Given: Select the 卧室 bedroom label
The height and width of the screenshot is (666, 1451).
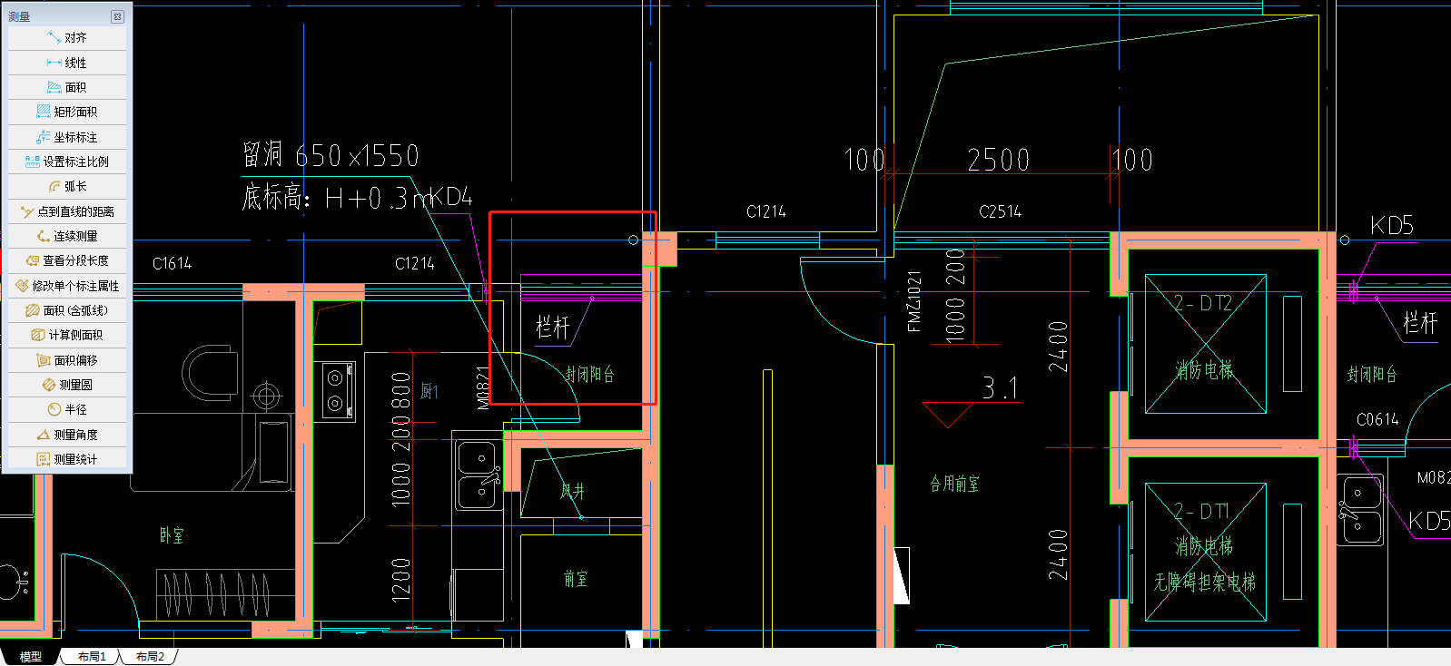Looking at the screenshot, I should pos(172,535).
